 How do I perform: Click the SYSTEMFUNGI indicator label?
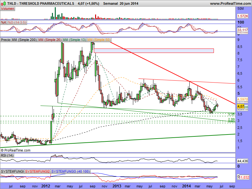[12, 171]
